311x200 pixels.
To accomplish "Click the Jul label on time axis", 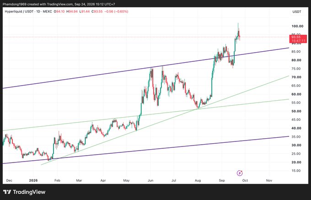I will point(174,181).
